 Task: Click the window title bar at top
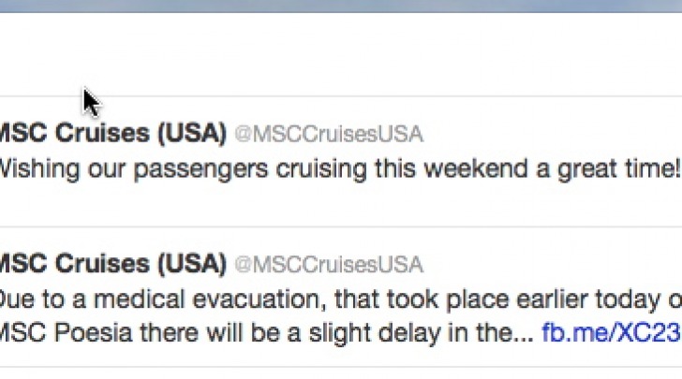[x=341, y=7]
